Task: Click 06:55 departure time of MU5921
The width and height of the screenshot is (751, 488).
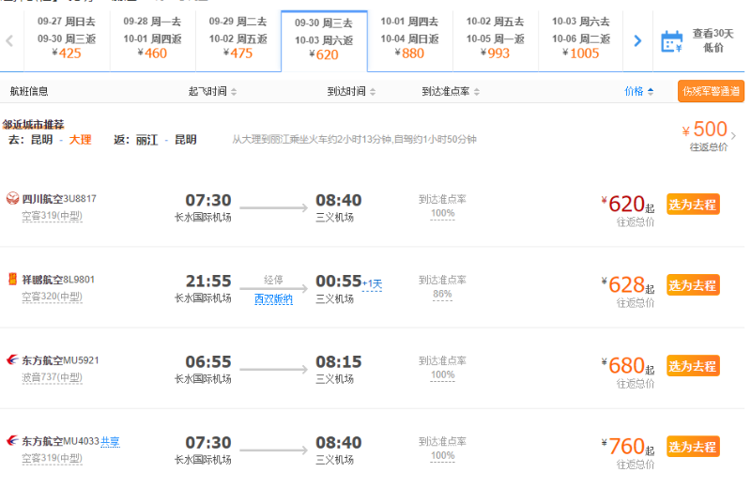Action: click(x=208, y=362)
